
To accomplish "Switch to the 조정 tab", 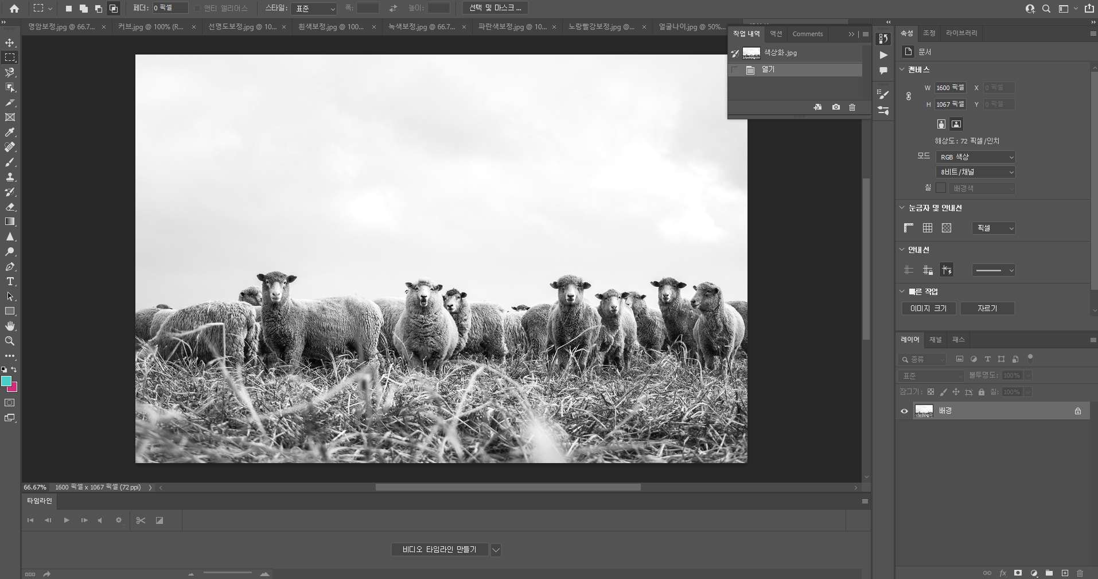I will (x=929, y=33).
